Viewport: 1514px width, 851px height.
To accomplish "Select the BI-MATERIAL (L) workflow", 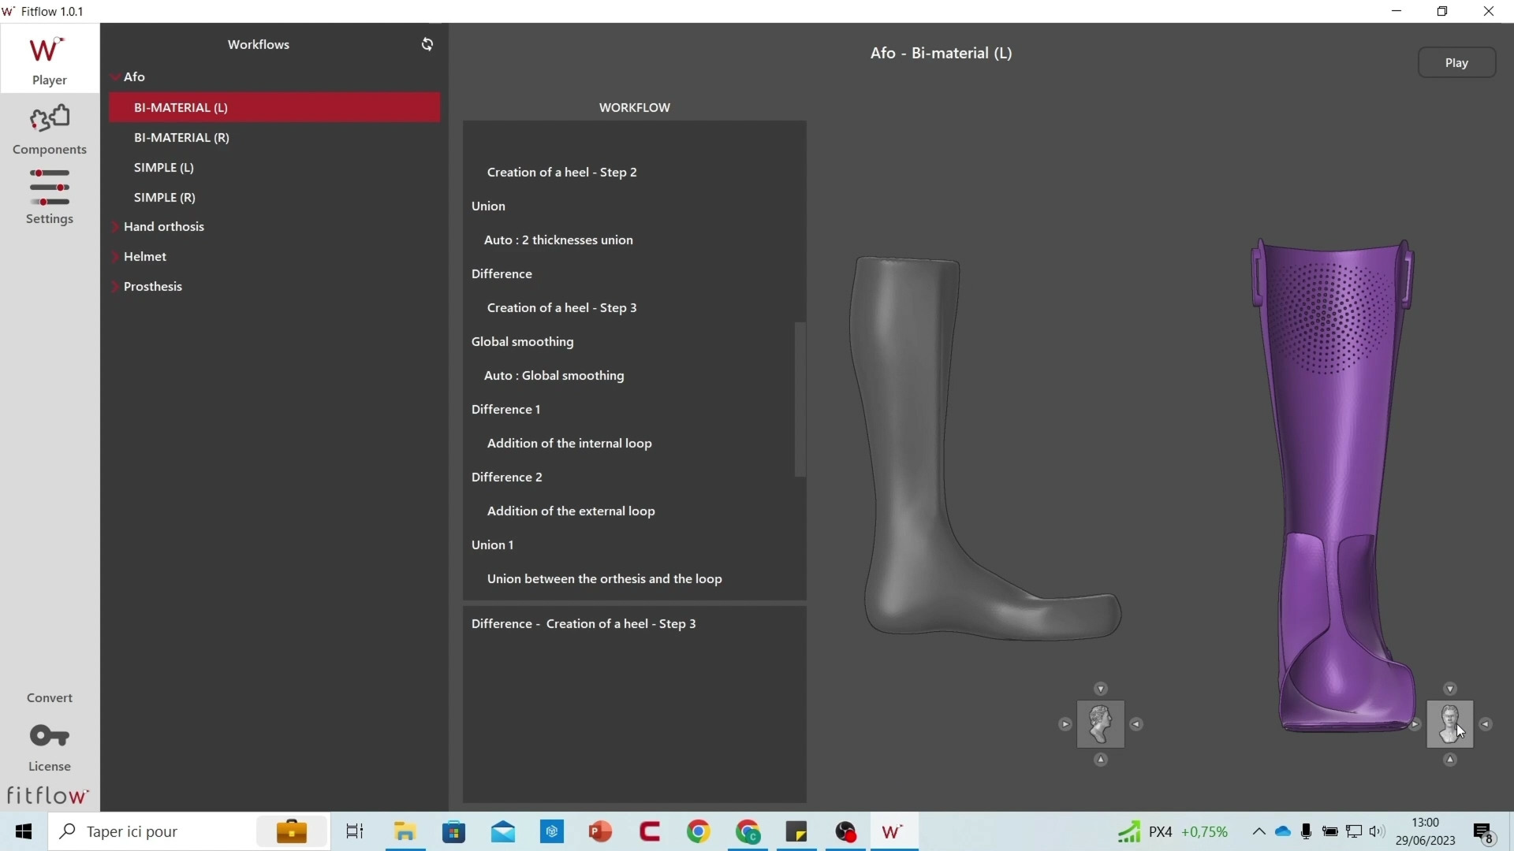I will [274, 107].
